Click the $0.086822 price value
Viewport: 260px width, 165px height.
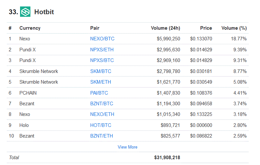point(201,136)
